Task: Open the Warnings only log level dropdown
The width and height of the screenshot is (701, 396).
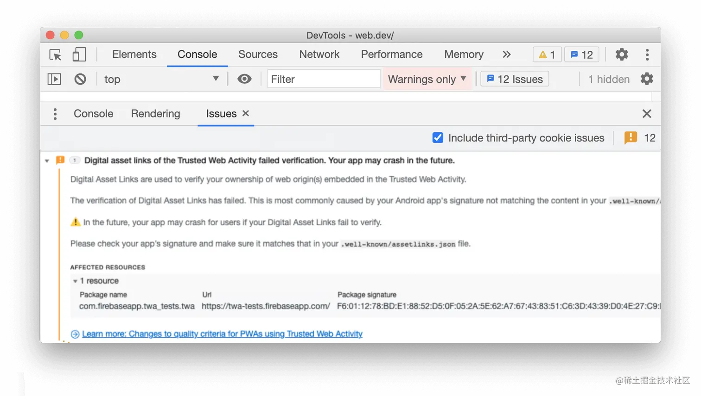Action: pyautogui.click(x=427, y=79)
